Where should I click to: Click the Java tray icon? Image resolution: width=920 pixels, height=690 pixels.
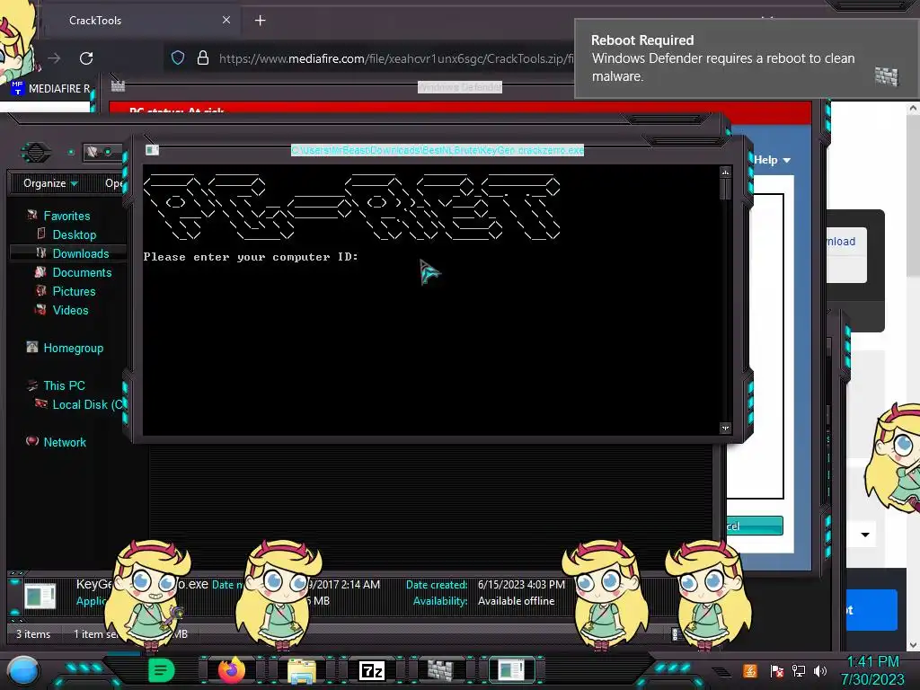pos(750,670)
